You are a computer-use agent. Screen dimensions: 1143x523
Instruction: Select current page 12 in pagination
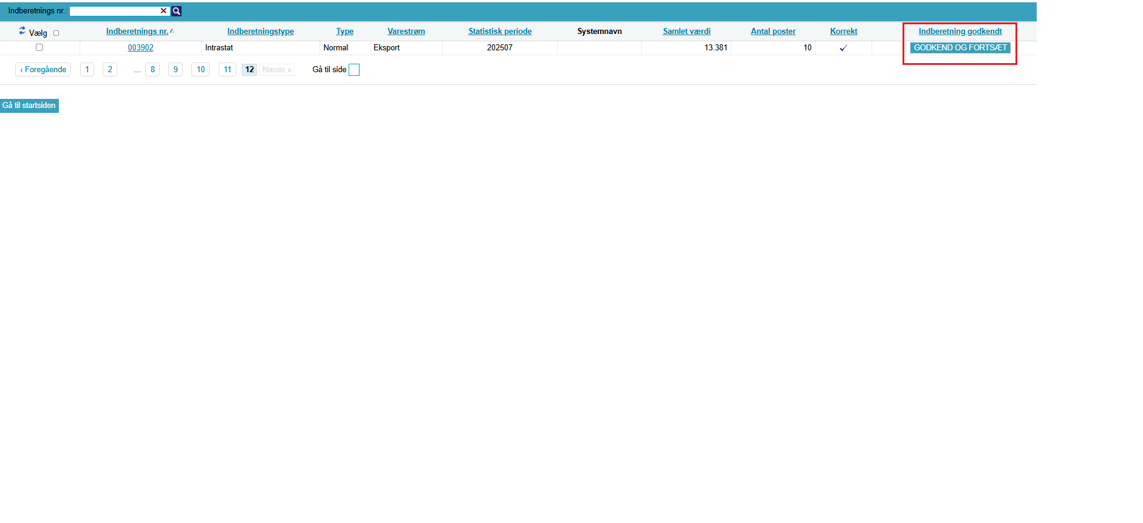coord(250,70)
